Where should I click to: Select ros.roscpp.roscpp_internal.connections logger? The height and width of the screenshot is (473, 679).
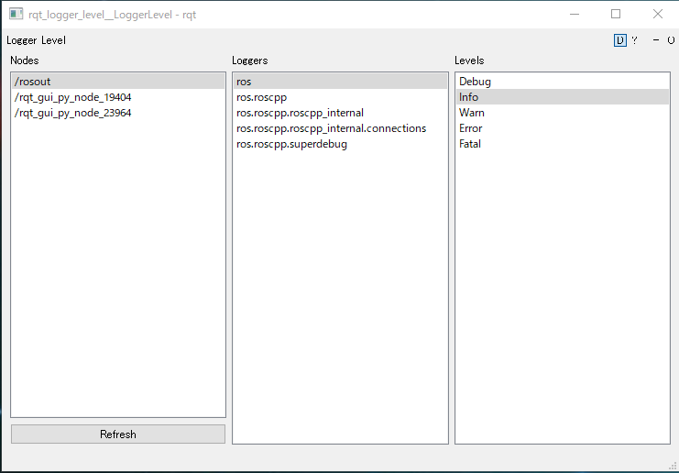coord(331,128)
